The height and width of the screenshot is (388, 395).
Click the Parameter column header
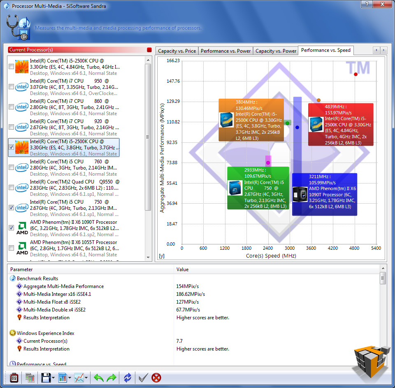[91, 270]
